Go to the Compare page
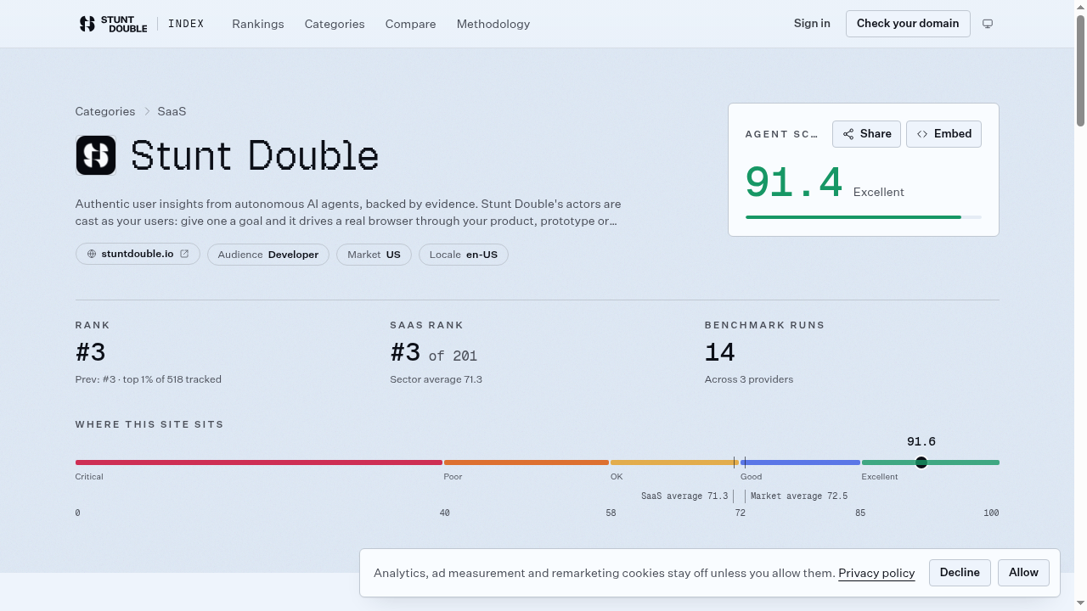The width and height of the screenshot is (1087, 611). point(410,24)
